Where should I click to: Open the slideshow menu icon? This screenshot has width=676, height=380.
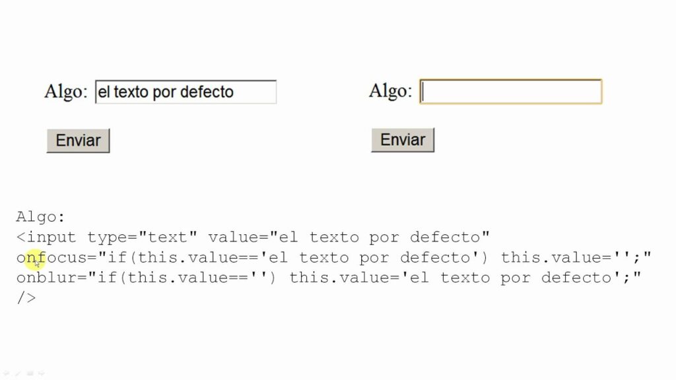(x=30, y=373)
